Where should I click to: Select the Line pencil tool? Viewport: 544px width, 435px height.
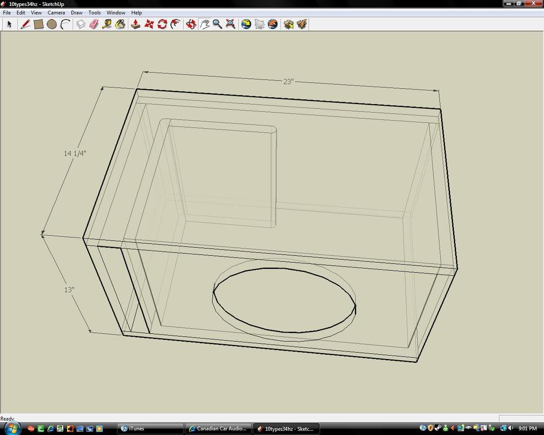[25, 24]
